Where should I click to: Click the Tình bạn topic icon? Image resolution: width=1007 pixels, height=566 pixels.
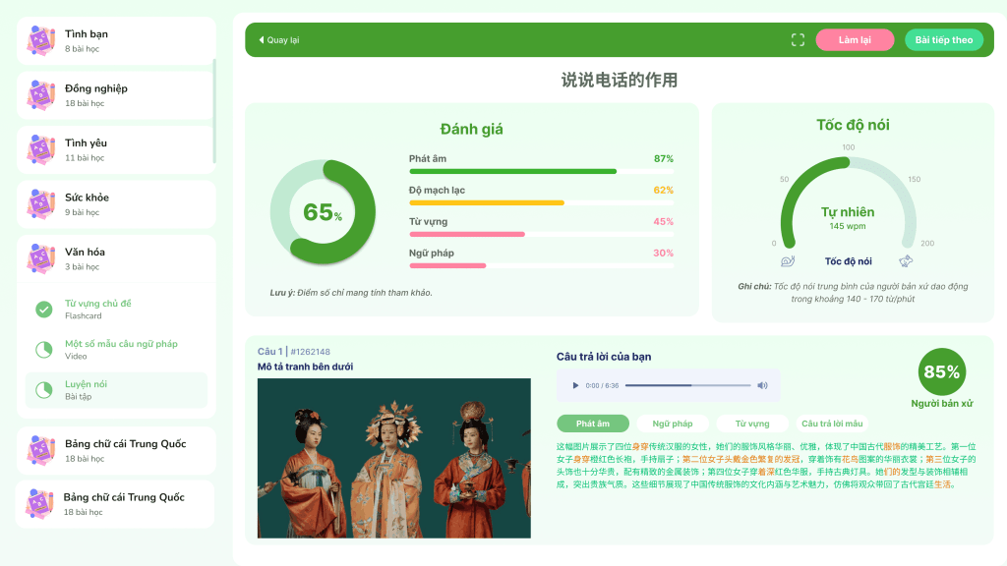(x=41, y=40)
